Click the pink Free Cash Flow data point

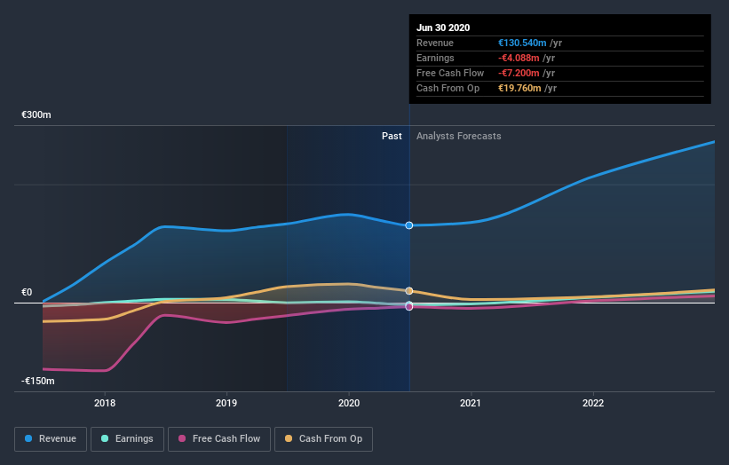coord(409,306)
